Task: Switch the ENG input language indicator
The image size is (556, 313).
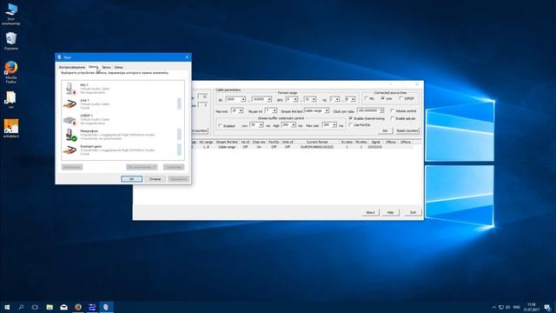Action: tap(517, 307)
